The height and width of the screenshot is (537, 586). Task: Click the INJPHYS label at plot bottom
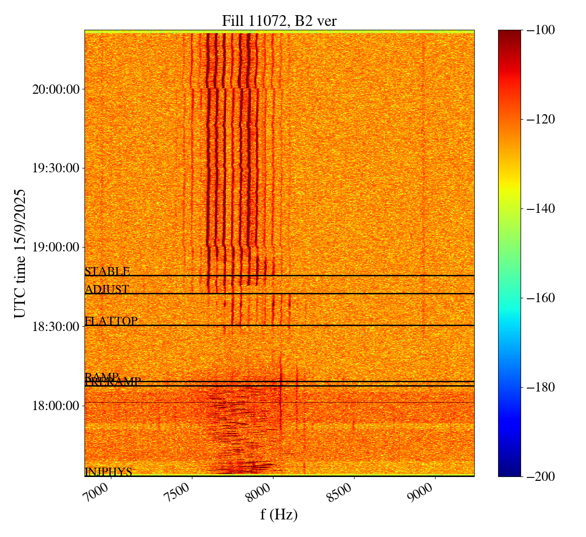(x=108, y=472)
